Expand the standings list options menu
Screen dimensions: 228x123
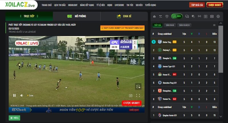tap(214, 25)
